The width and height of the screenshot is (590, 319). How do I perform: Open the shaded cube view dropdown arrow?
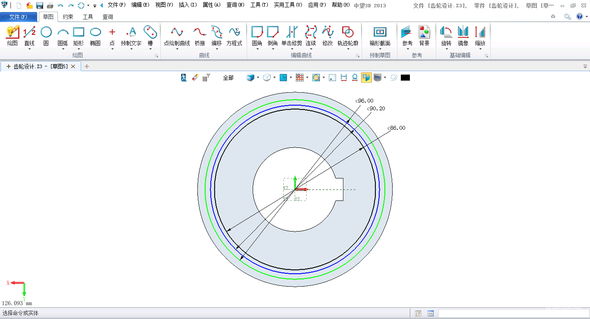click(258, 78)
